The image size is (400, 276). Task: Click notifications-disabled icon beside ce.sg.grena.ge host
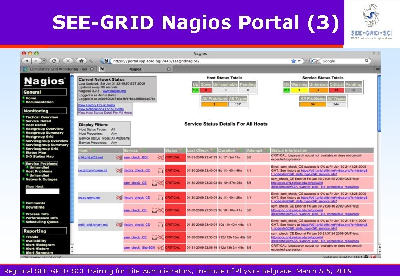[x=119, y=197]
